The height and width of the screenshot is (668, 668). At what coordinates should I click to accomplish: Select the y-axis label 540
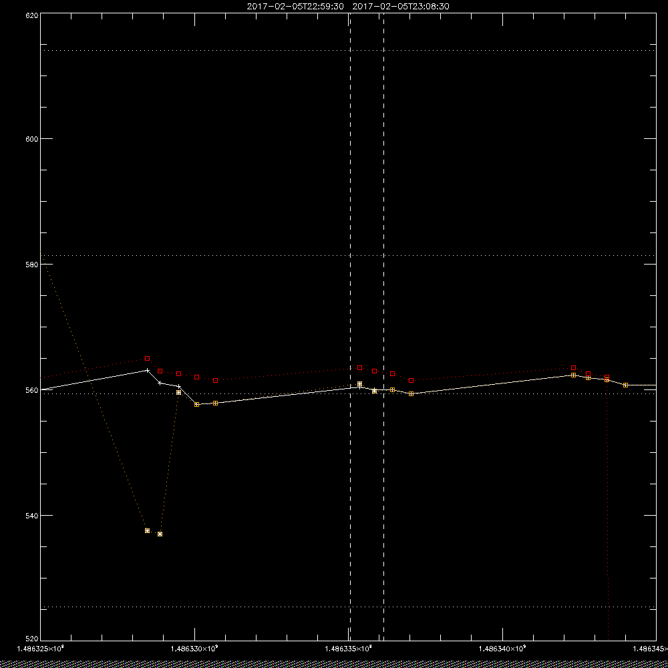click(x=32, y=516)
